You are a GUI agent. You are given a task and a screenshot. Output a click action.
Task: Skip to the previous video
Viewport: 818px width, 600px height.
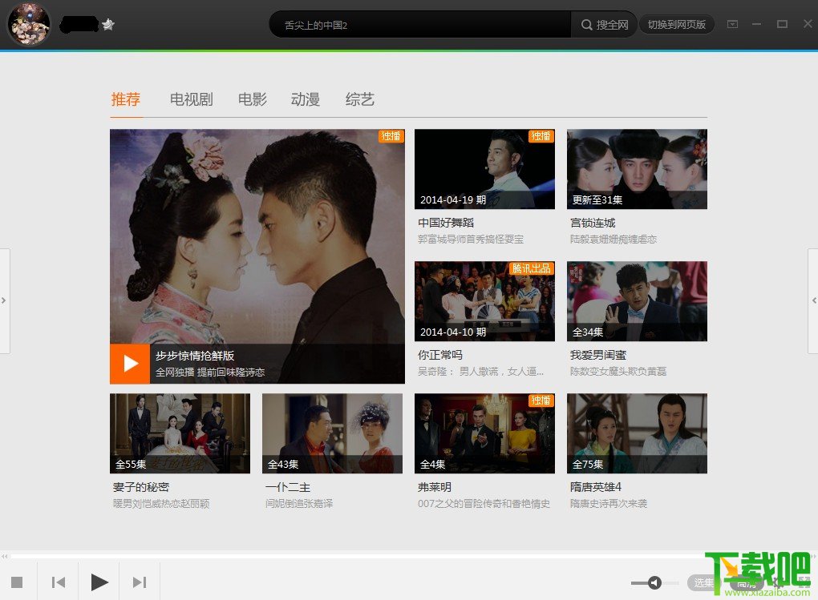[59, 582]
